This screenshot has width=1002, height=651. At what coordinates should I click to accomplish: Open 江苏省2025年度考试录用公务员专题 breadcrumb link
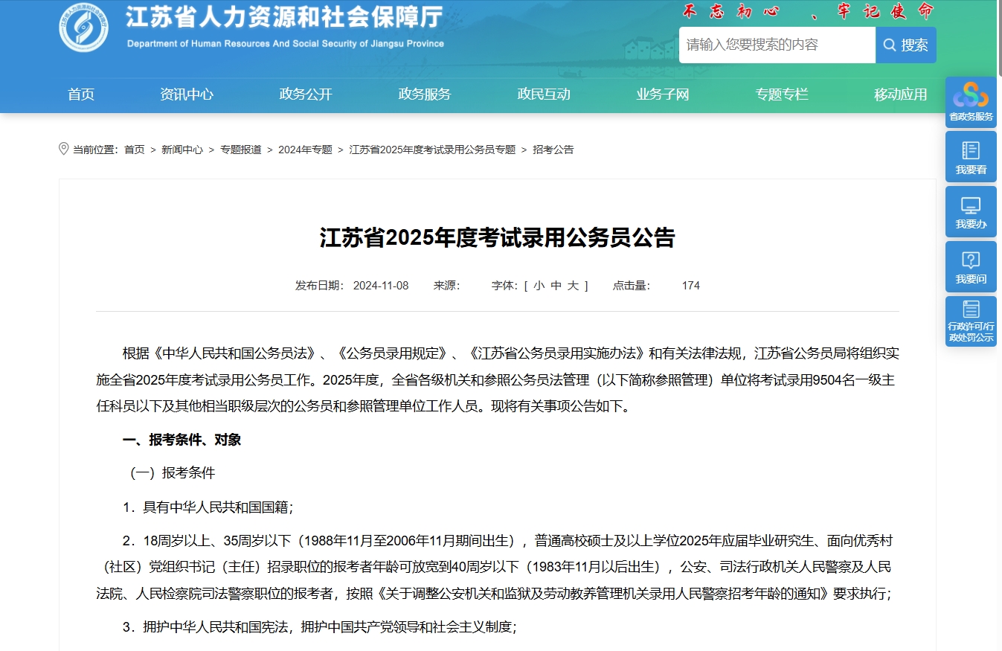[432, 150]
